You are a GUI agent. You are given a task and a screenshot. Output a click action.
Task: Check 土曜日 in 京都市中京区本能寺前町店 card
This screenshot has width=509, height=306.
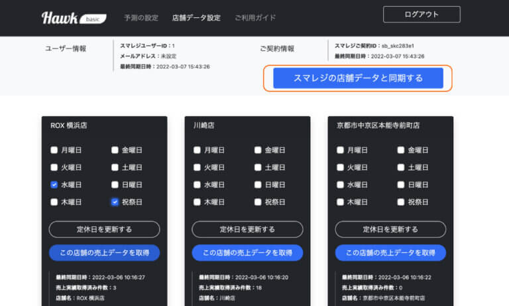click(x=401, y=167)
